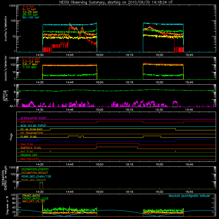Image resolution: width=219 pixels, height=219 pixels.
Task: Select the yellow FRONT_RATIO legend label
Action: coord(31,196)
